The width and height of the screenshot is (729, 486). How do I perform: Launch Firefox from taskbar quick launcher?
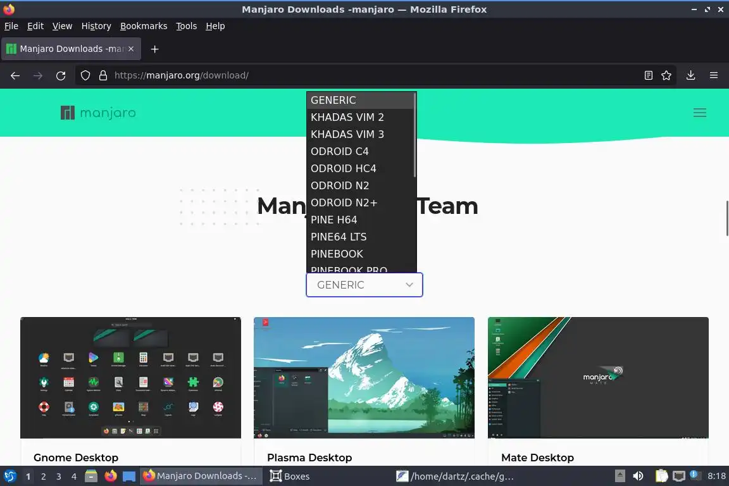pos(111,477)
